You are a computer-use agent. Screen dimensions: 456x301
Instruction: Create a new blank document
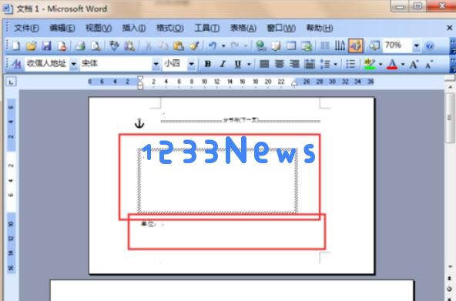pyautogui.click(x=16, y=46)
